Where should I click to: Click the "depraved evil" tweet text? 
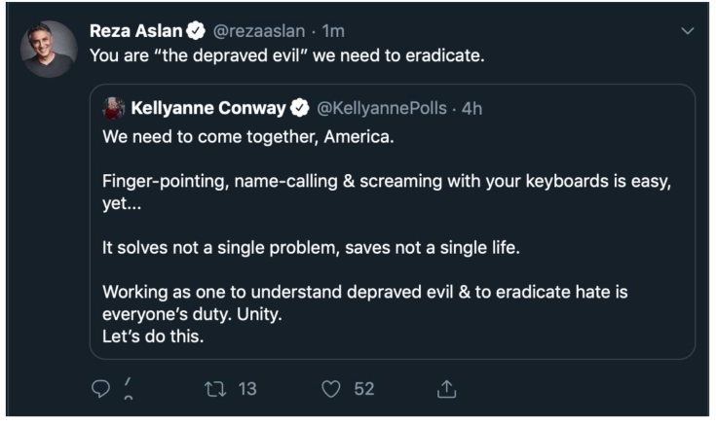pos(286,55)
